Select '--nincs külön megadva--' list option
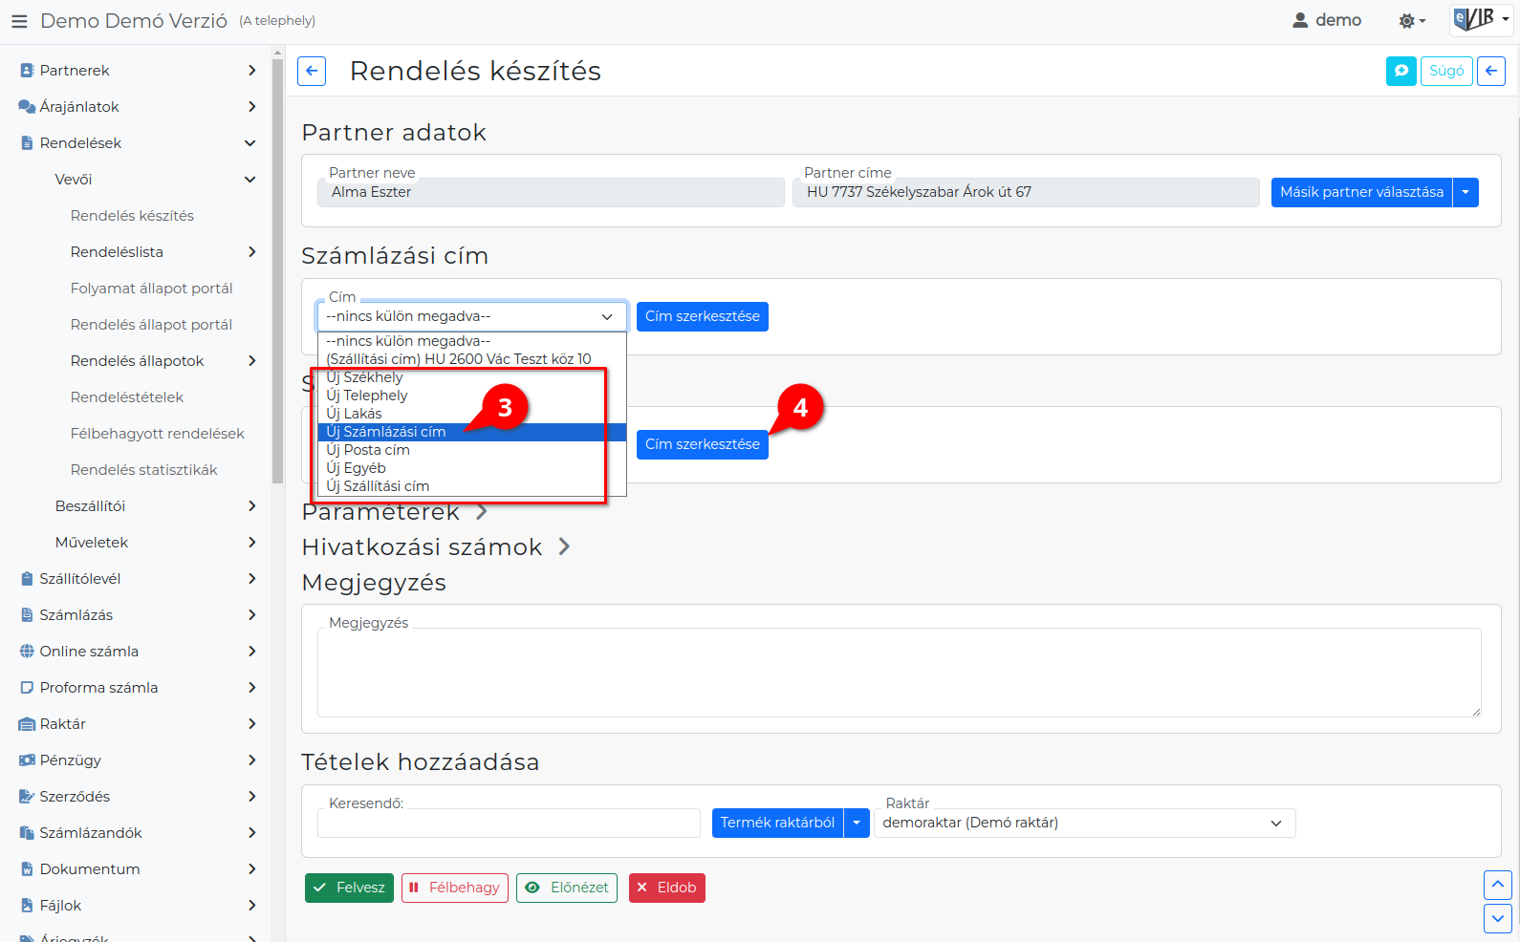1520x942 pixels. [472, 341]
